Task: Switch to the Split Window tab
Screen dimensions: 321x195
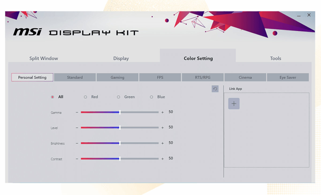Action: tap(44, 58)
